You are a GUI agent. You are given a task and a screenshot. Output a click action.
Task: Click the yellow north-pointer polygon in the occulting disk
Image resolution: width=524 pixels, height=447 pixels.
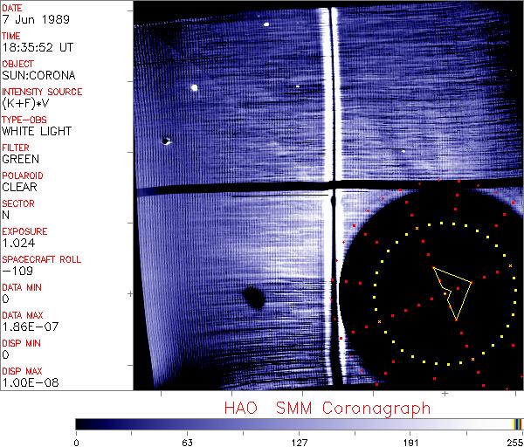453,292
